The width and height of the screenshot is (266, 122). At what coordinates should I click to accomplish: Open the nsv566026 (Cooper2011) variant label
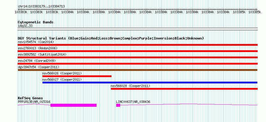point(62,73)
